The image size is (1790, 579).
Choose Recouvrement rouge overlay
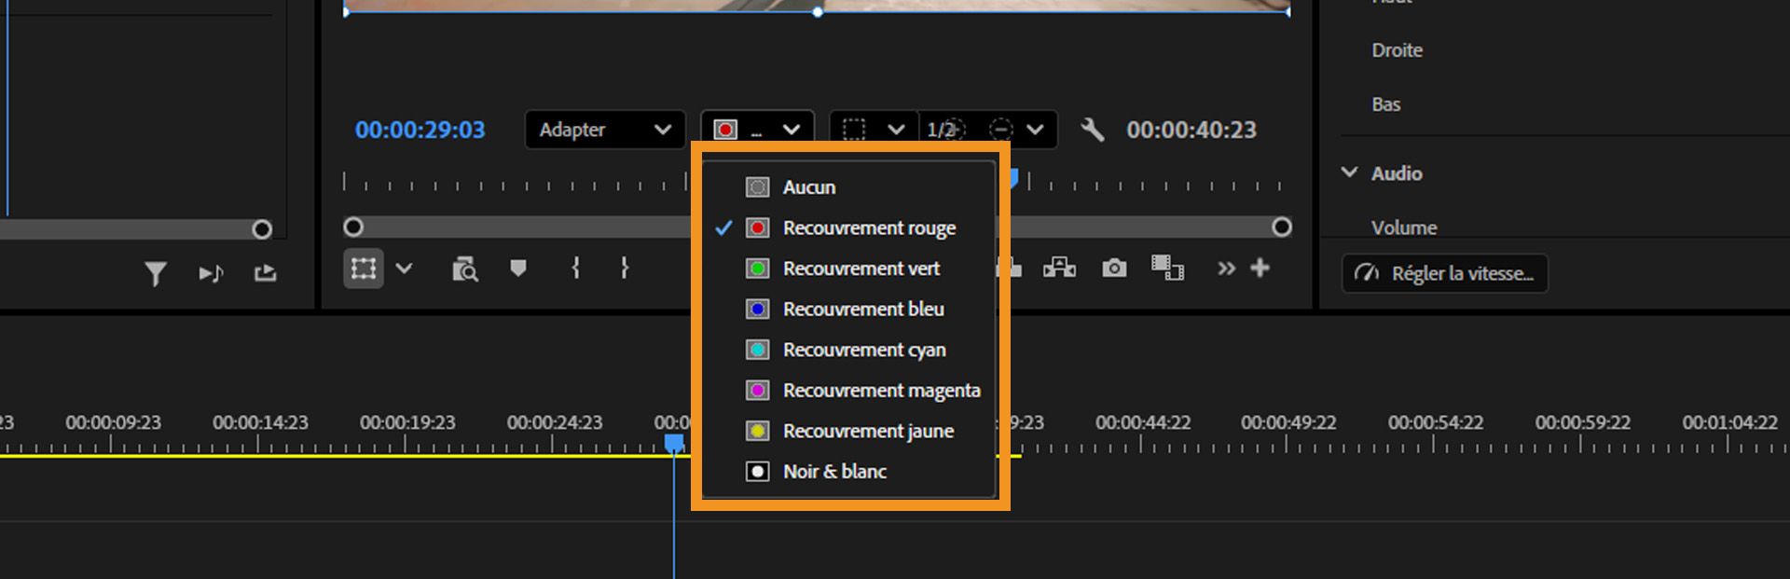(x=848, y=227)
